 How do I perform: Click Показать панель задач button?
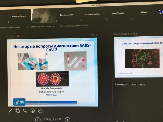tap(10, 27)
